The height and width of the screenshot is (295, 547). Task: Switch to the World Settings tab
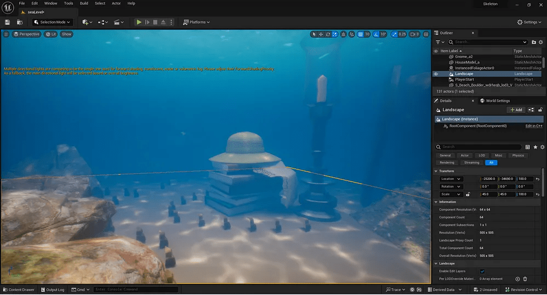(494, 101)
